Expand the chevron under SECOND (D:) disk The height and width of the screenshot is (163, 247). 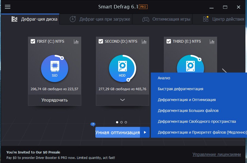(123, 100)
